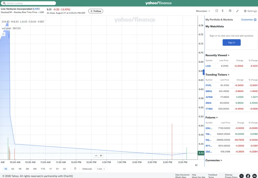Click the NQ change value -60.7500

click(239, 140)
